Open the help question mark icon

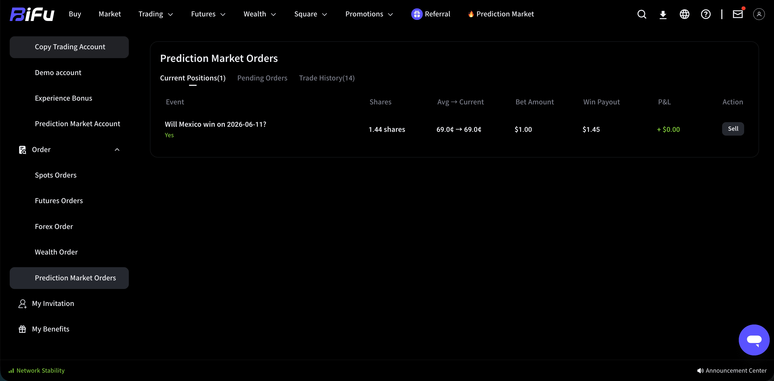coord(705,14)
